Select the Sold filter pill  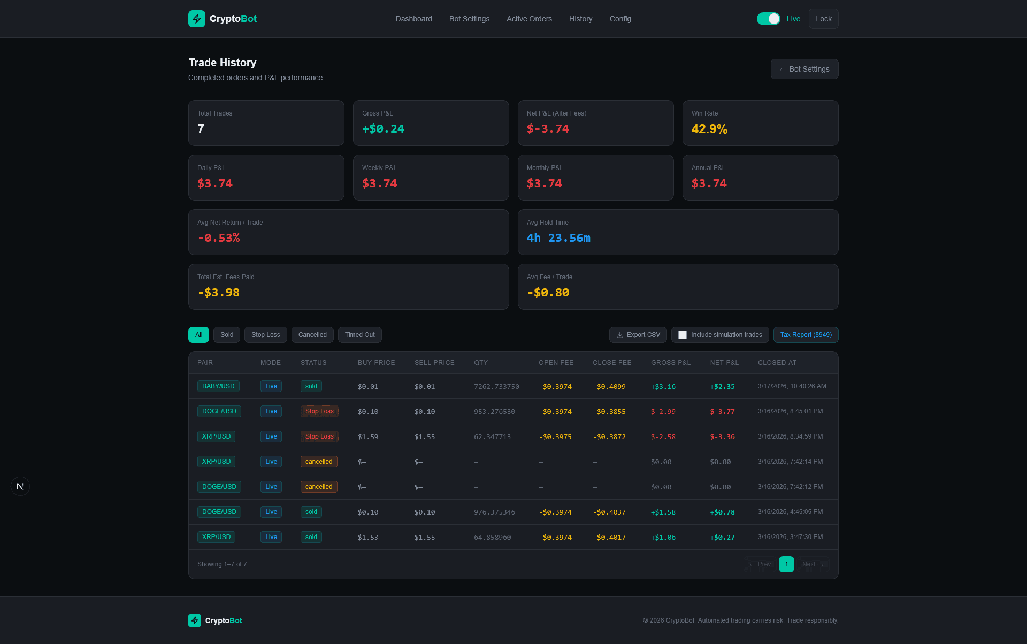[226, 334]
